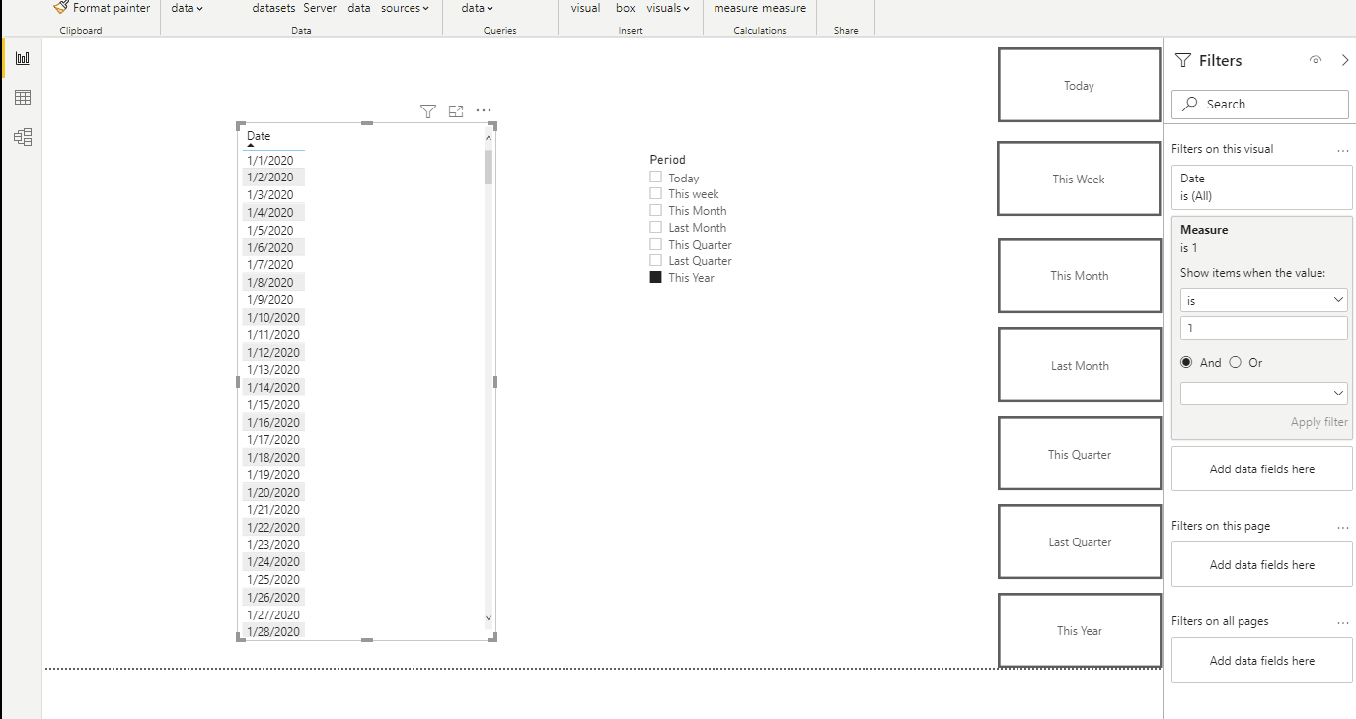Open the empty second condition dropdown
The height and width of the screenshot is (719, 1356).
(x=1264, y=393)
